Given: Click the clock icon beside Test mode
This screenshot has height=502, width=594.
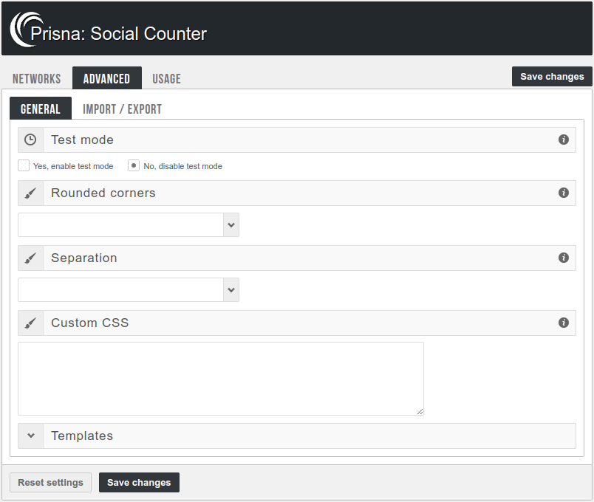Looking at the screenshot, I should coord(30,140).
